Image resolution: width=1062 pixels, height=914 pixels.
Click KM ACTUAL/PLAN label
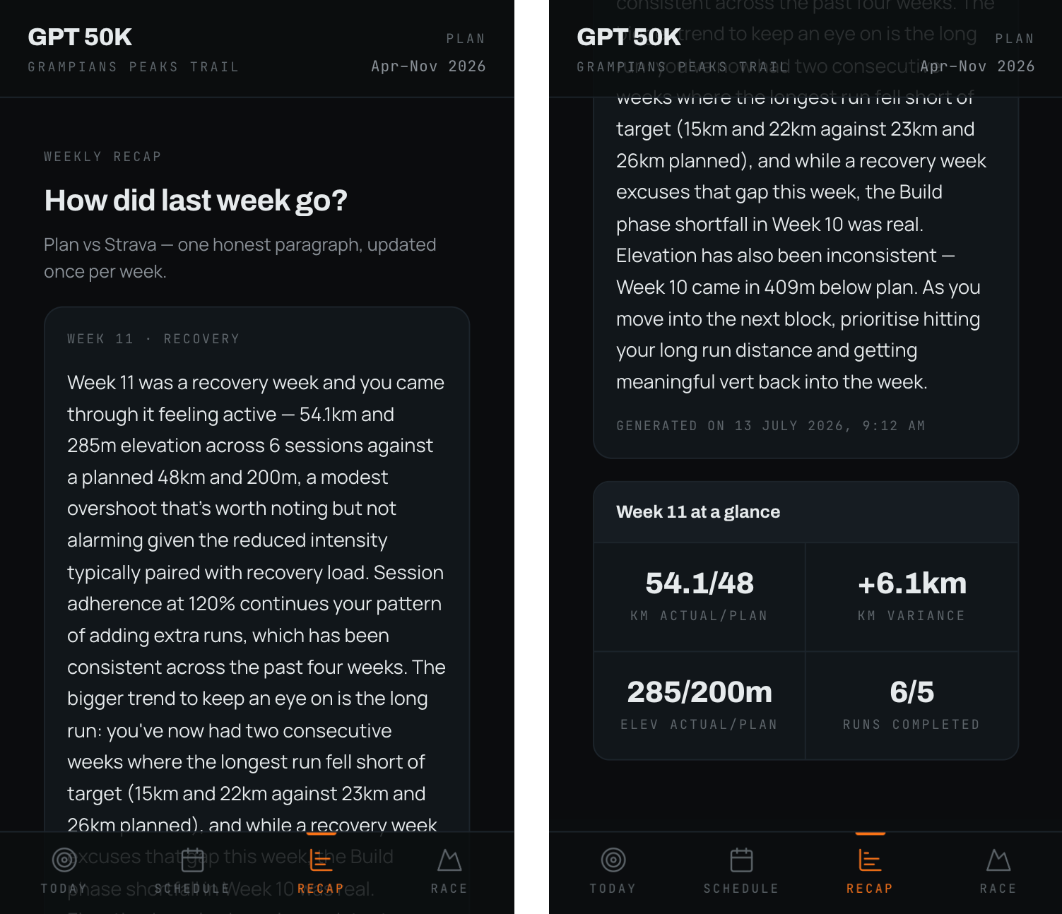[x=700, y=616]
